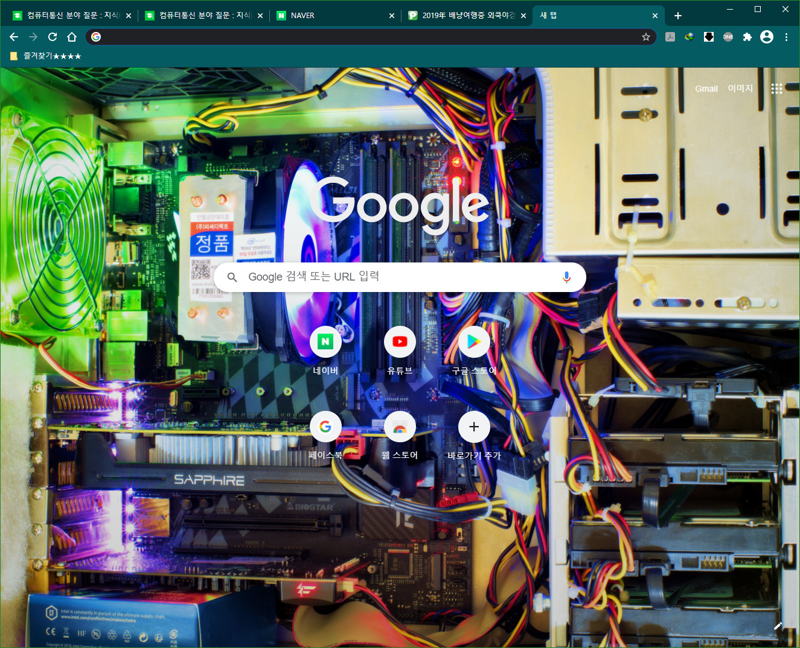This screenshot has width=800, height=648.
Task: Open the 이미지 link
Action: tap(740, 88)
